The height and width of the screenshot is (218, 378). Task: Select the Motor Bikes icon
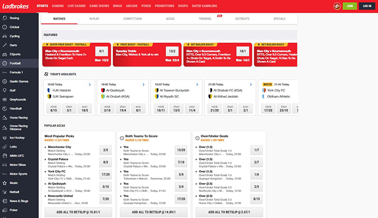5,165
